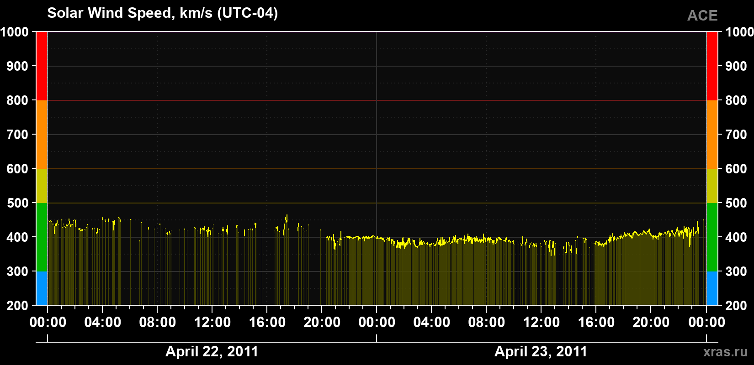Viewport: 754px width, 365px height.
Task: Click the final 00:00 label ending April 23
Action: pyautogui.click(x=706, y=323)
